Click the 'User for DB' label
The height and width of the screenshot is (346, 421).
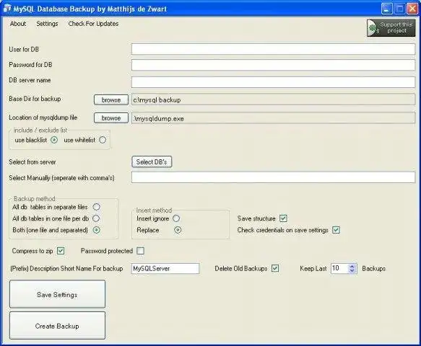pos(24,49)
